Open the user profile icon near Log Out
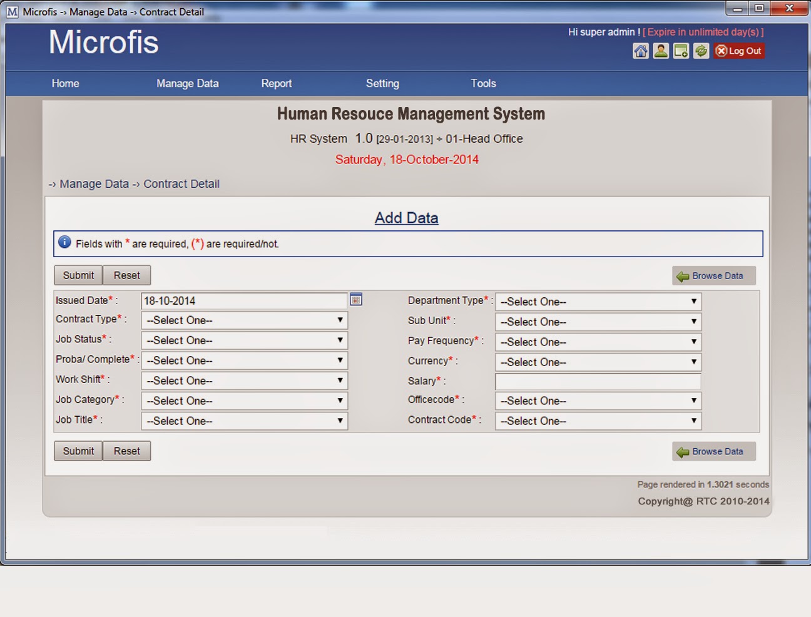The image size is (811, 617). click(660, 51)
